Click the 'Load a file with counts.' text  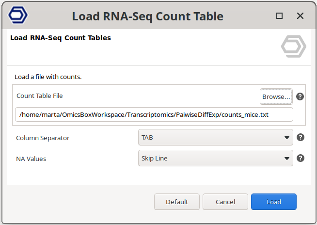[48, 77]
